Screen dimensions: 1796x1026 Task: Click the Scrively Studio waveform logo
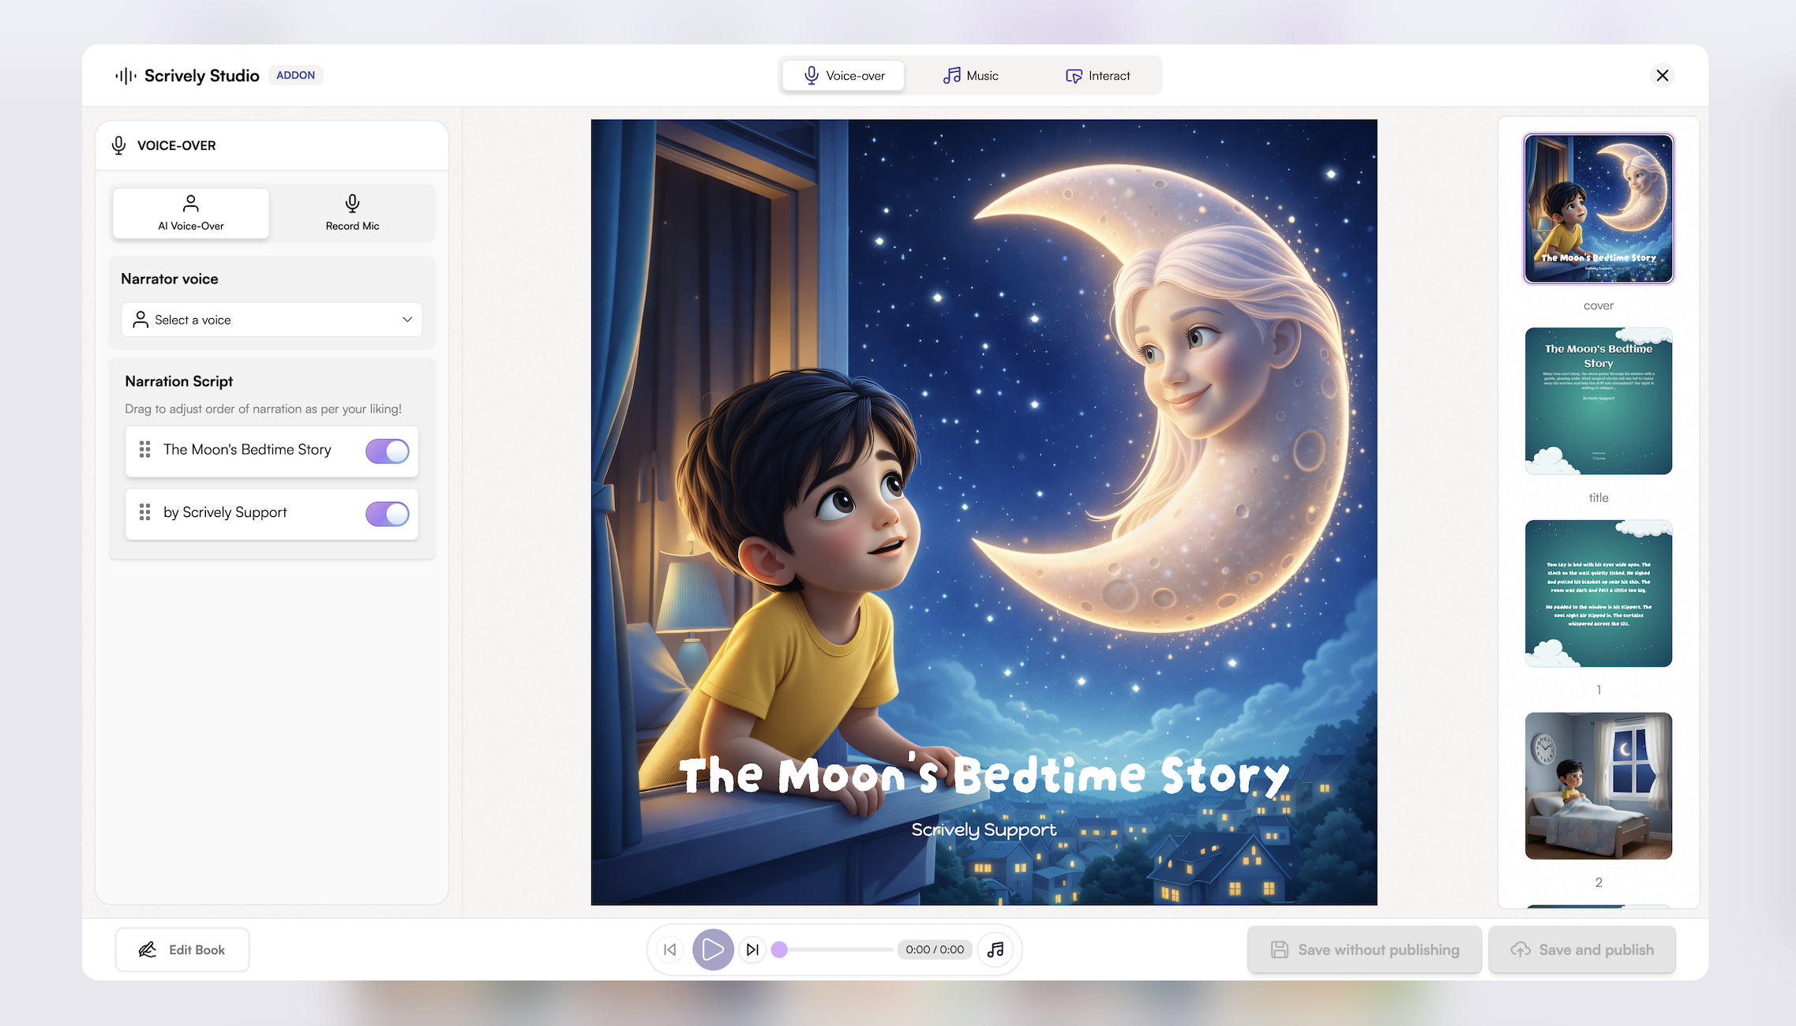click(126, 76)
